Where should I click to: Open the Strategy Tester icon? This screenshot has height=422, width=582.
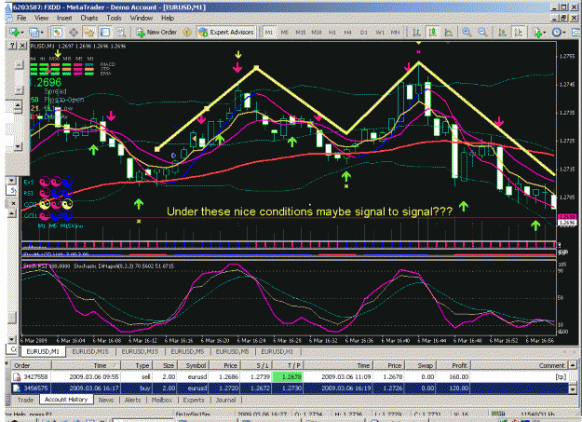coord(121,33)
